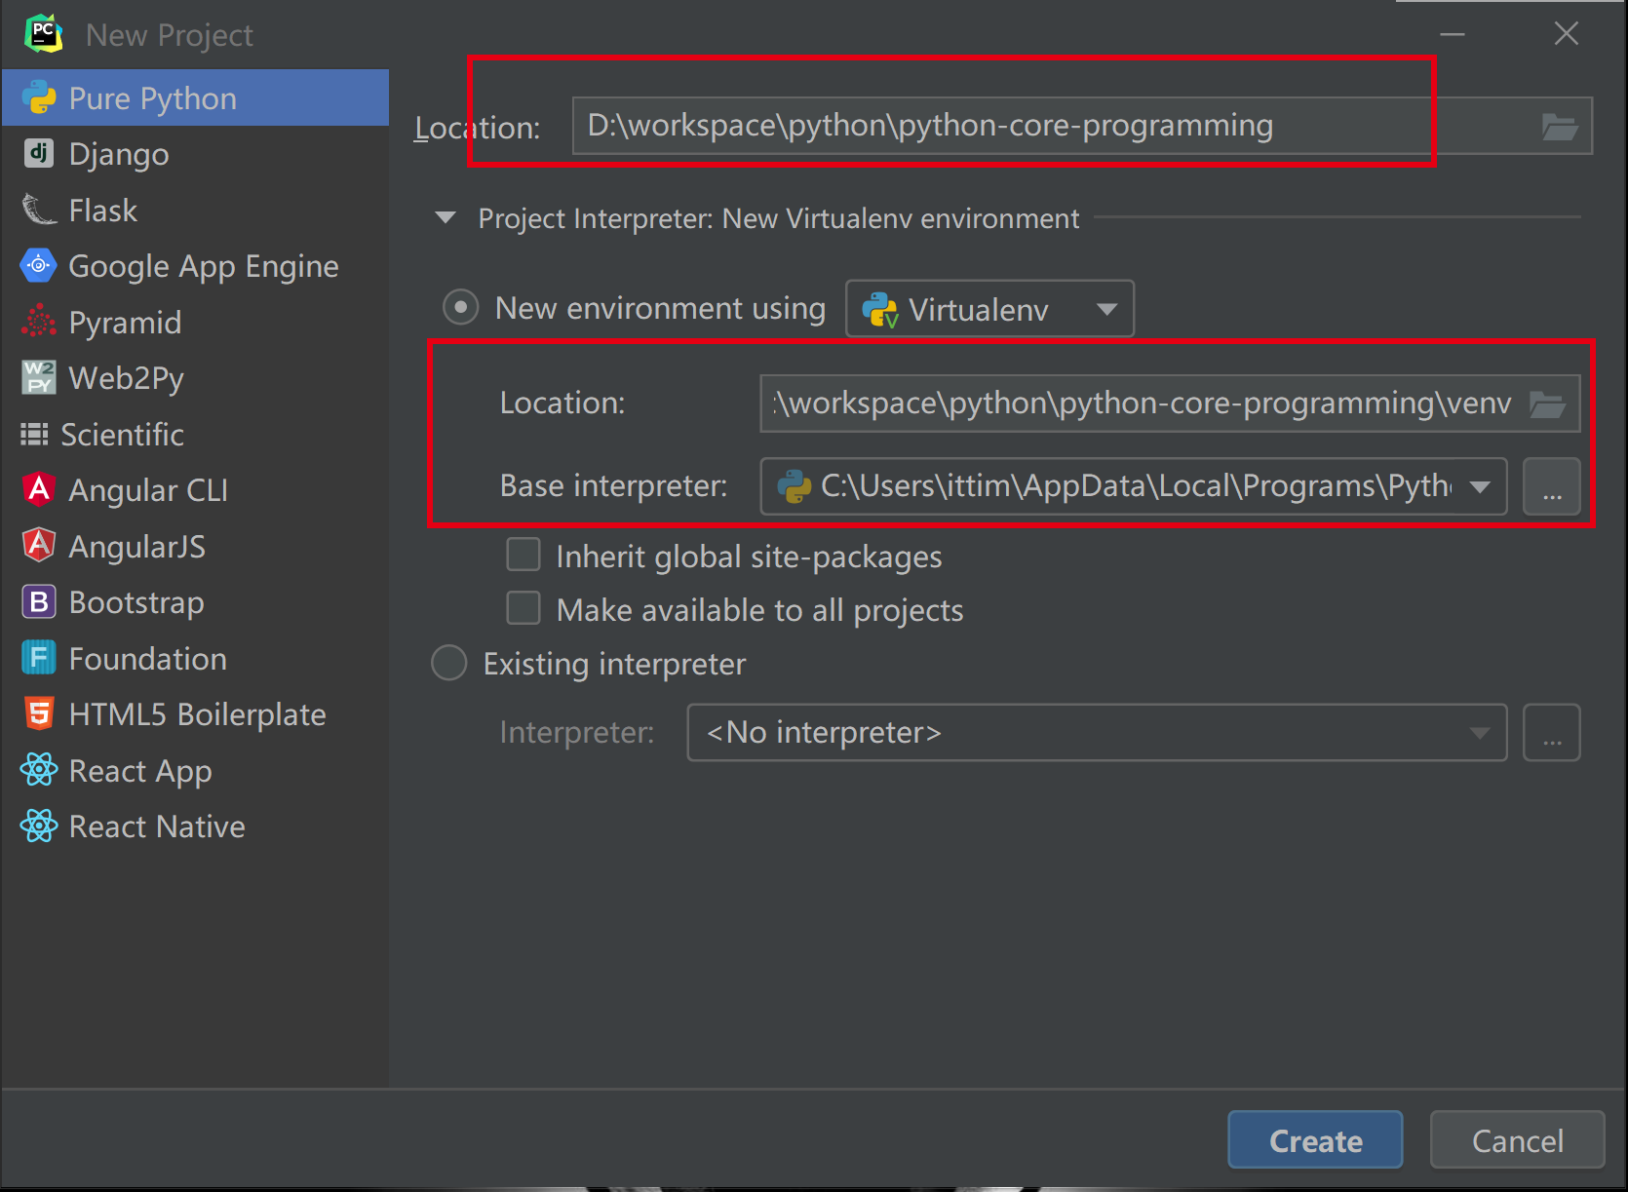Image resolution: width=1628 pixels, height=1192 pixels.
Task: Click the Web2Py list entry
Action: (x=195, y=378)
